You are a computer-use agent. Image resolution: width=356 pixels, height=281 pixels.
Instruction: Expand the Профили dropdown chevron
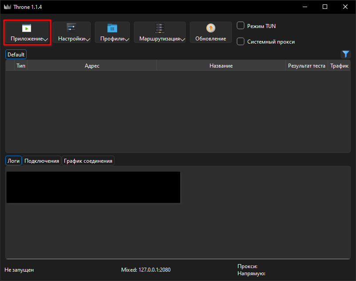pyautogui.click(x=127, y=40)
